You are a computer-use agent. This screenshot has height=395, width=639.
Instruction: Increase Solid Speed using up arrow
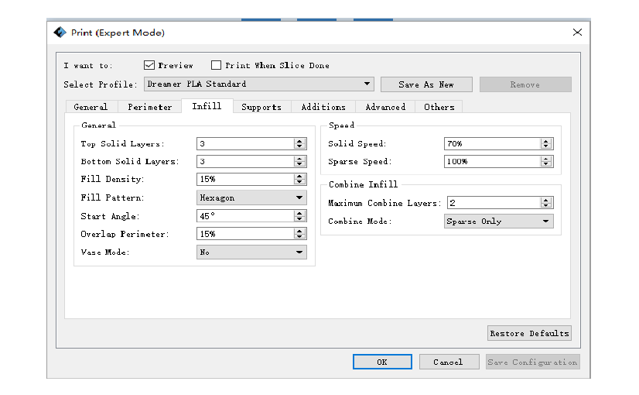click(546, 141)
